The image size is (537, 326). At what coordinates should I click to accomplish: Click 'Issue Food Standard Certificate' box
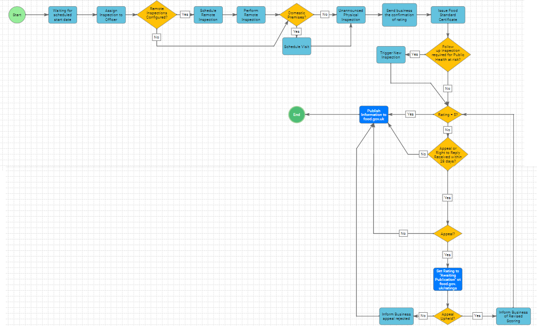pyautogui.click(x=447, y=15)
